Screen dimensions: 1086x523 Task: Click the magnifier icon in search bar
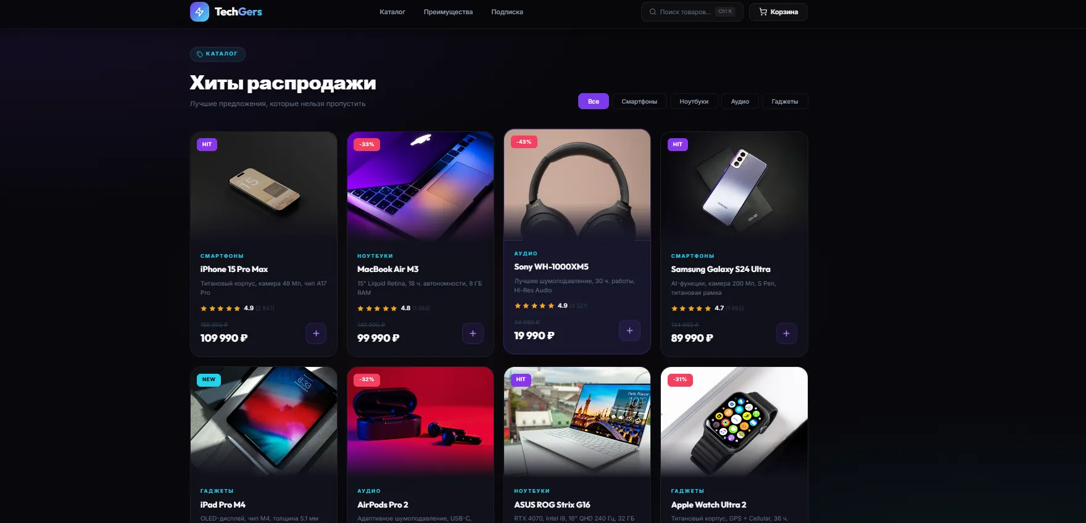tap(653, 12)
